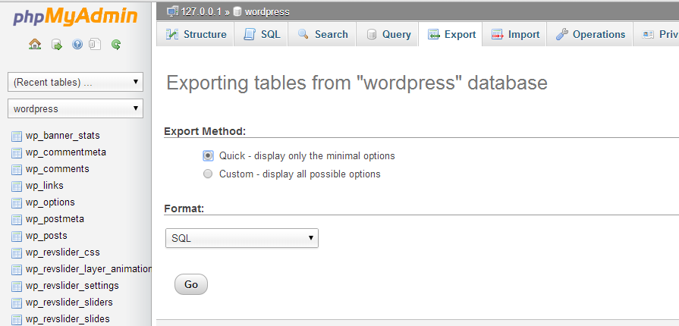Open the Privileges tab

coord(656,34)
